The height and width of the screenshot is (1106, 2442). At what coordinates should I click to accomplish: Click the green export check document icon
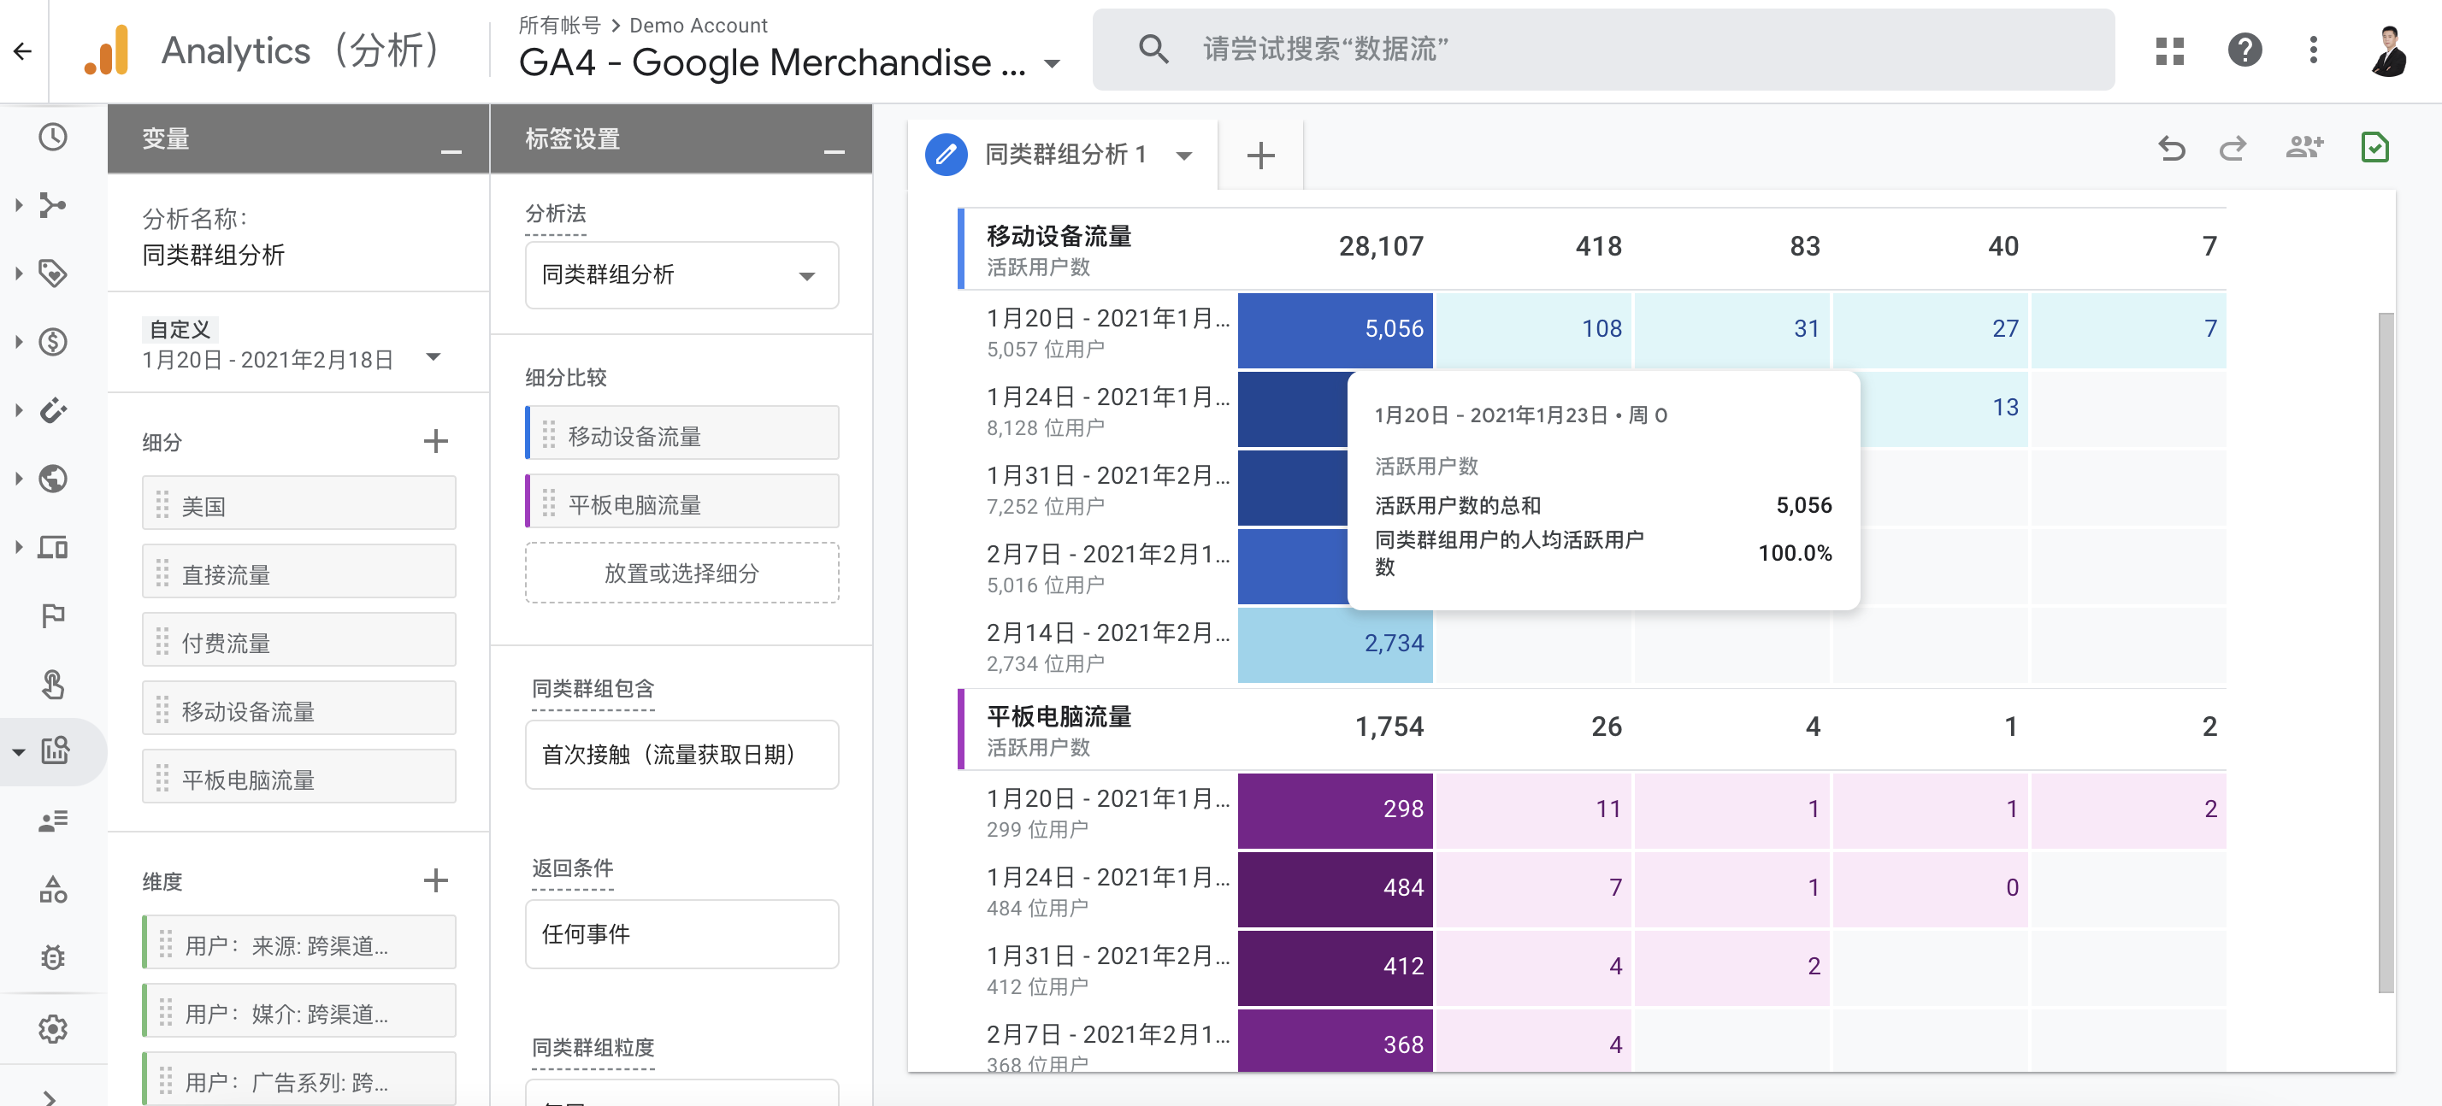click(2374, 148)
